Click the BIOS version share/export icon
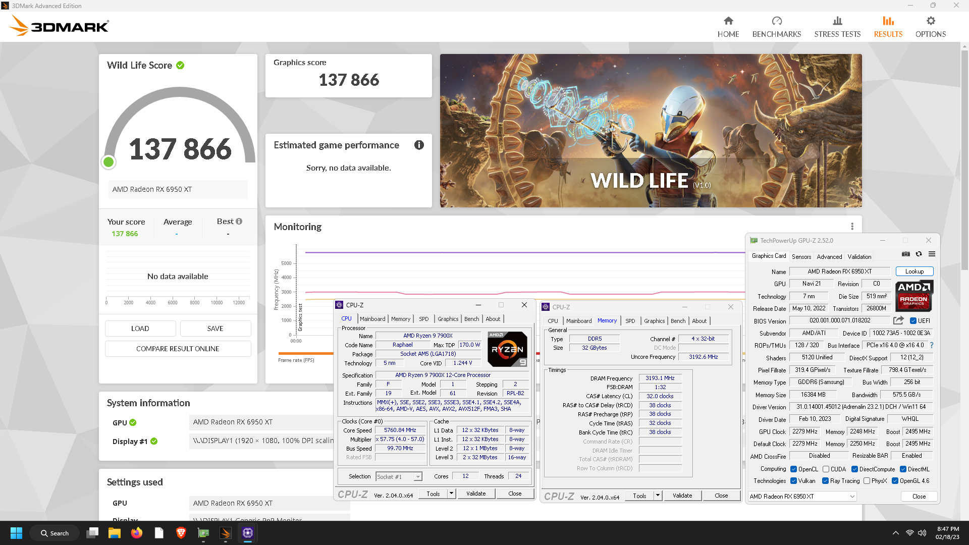Screen dimensions: 969x545 pos(898,320)
